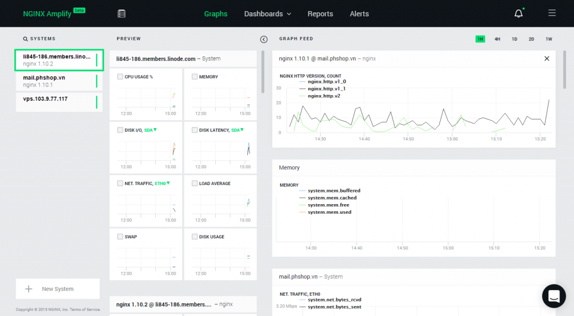
Task: Open the chat support bubble
Action: [x=554, y=296]
